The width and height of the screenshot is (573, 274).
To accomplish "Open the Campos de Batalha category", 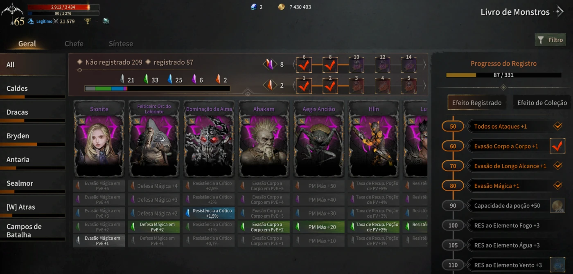I will [x=32, y=231].
